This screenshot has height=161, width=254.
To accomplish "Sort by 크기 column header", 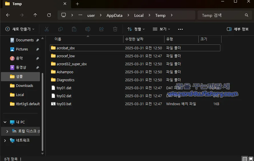I will (x=210, y=39).
